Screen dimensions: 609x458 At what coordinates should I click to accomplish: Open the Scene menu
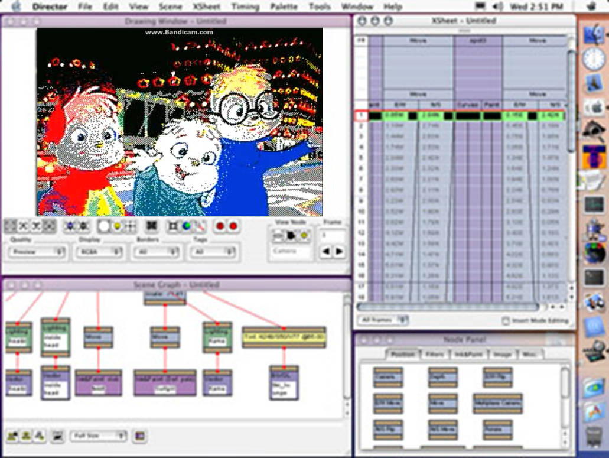pos(170,7)
